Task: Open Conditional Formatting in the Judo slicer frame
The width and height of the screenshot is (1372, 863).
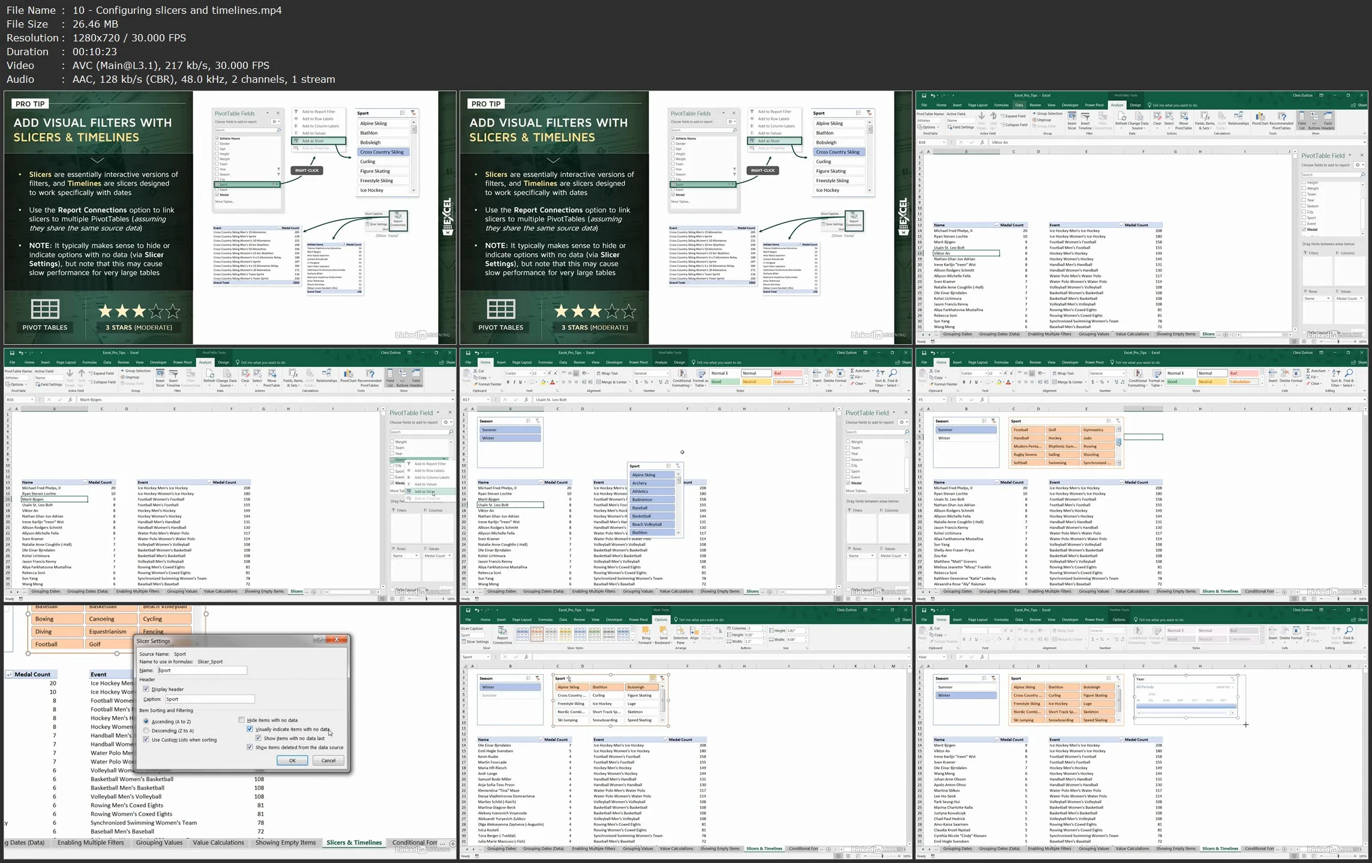Action: pyautogui.click(x=1137, y=377)
